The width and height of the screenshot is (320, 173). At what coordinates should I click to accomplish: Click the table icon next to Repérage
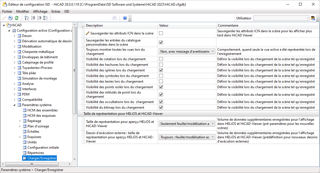tap(25, 121)
